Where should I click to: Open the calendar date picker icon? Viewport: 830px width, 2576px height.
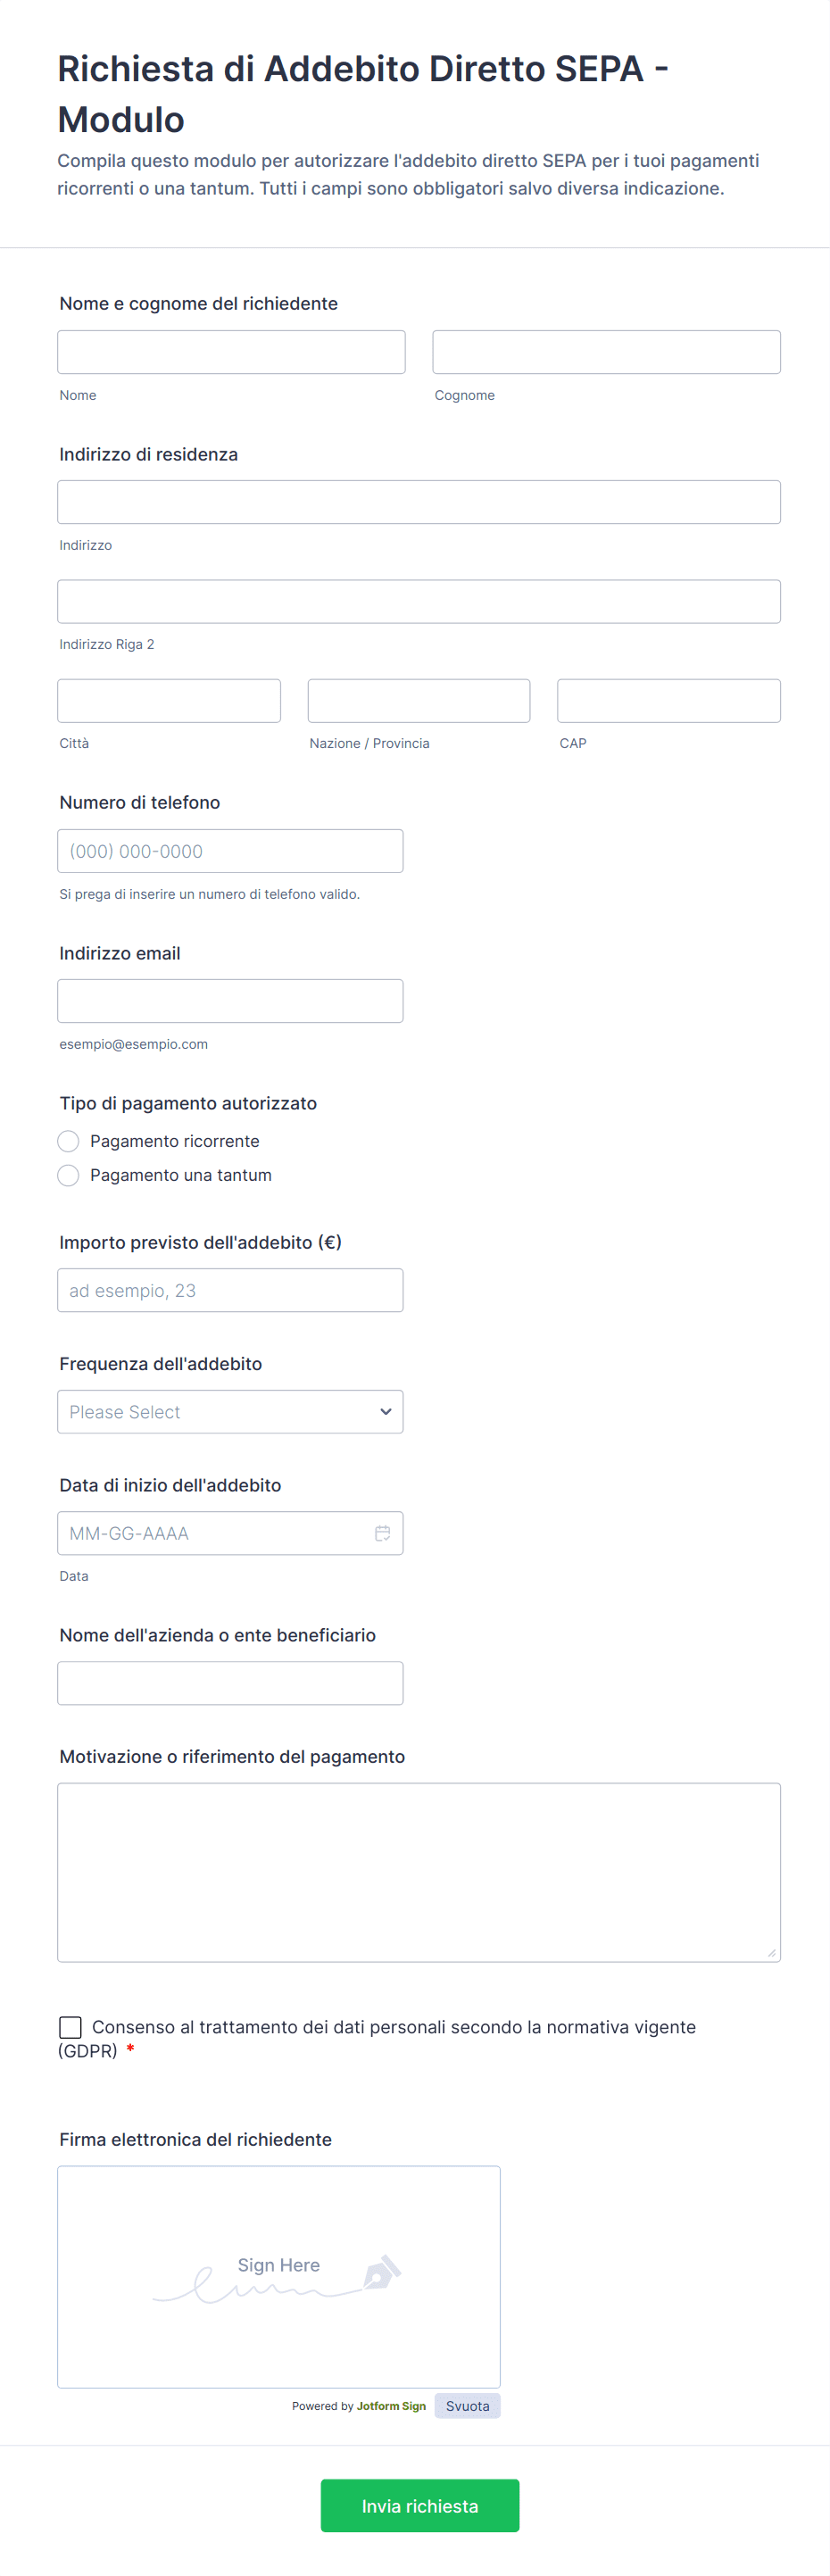pyautogui.click(x=382, y=1533)
